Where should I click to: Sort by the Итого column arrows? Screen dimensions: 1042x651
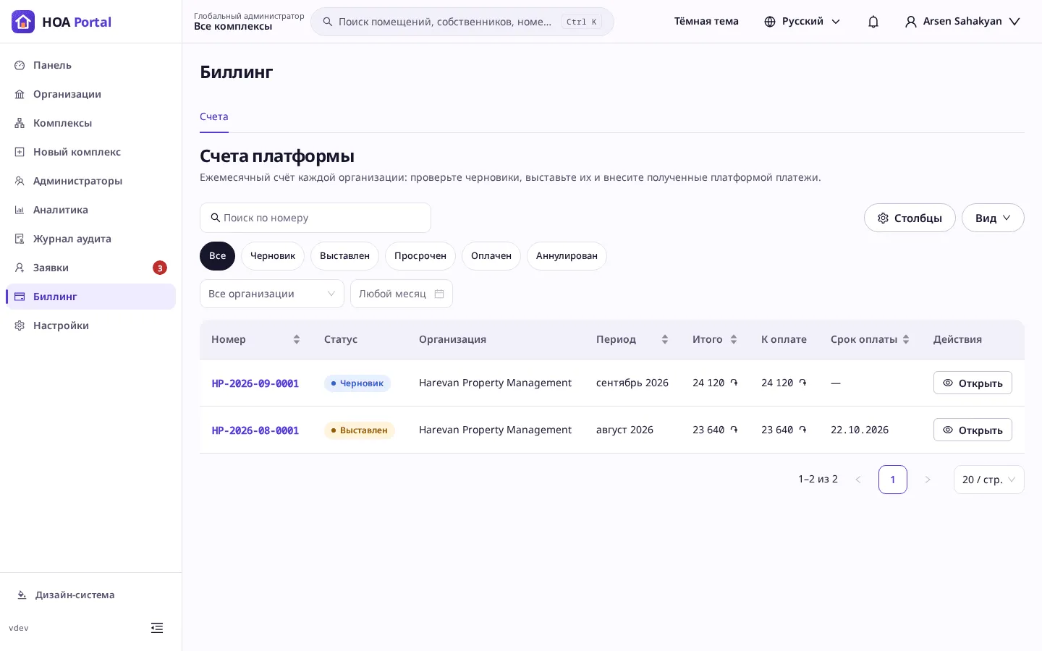point(734,339)
